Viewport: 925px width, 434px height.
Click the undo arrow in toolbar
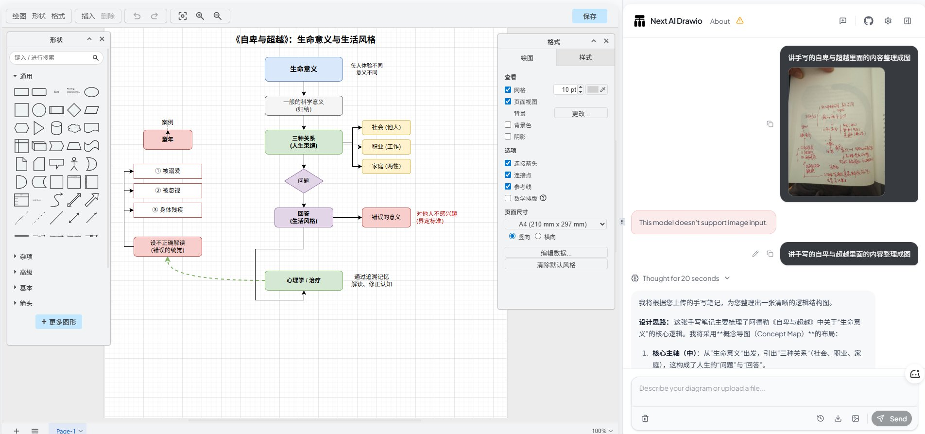(137, 16)
